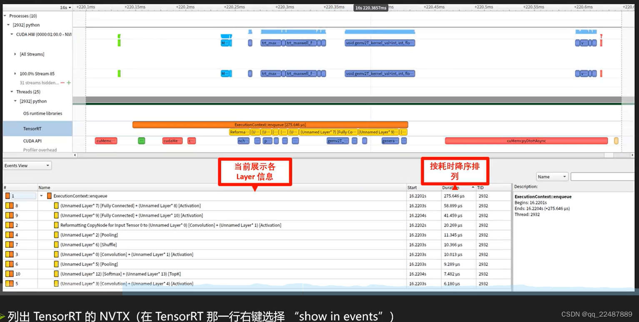Click the '31 streams hidden...' text
Image resolution: width=639 pixels, height=322 pixels.
tap(39, 83)
